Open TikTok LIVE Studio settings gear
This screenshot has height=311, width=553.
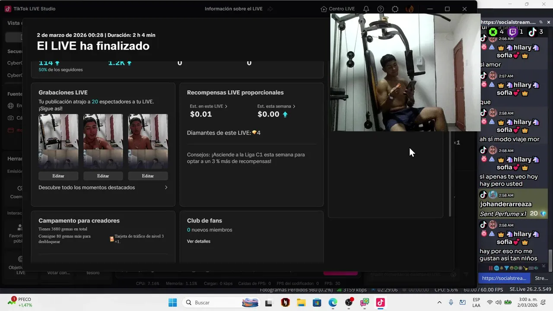tap(395, 9)
